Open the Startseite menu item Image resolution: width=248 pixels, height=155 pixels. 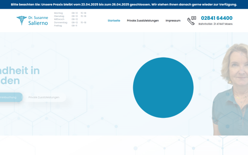click(114, 21)
